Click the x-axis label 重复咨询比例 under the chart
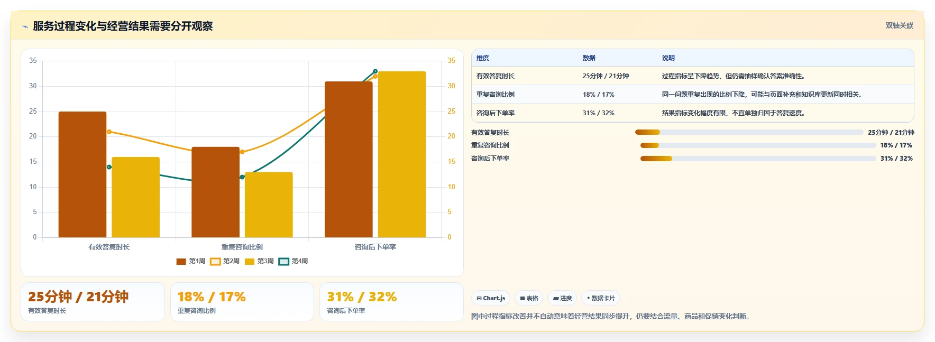This screenshot has height=342, width=935. click(242, 247)
